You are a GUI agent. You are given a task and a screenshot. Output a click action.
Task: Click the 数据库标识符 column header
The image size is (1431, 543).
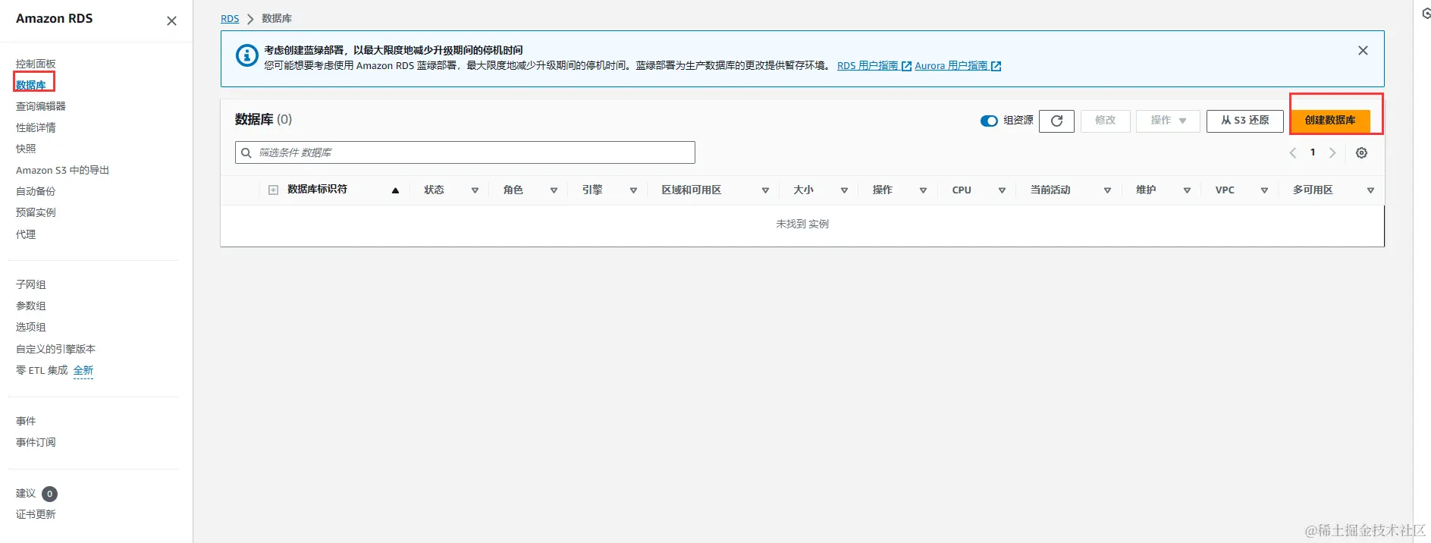317,190
